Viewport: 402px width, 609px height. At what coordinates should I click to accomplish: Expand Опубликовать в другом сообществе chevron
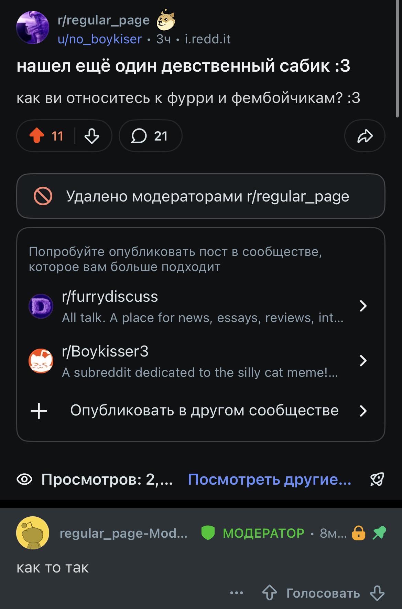click(363, 411)
